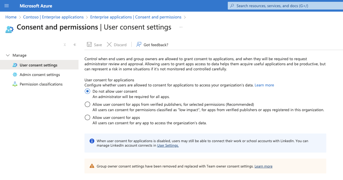Image resolution: width=343 pixels, height=180 pixels.
Task: Click the Home breadcrumb link
Action: [x=11, y=17]
